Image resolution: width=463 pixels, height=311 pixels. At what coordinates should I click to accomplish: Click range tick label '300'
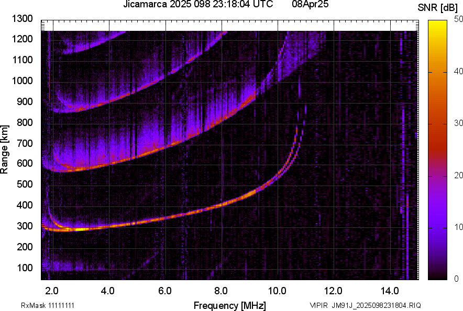pyautogui.click(x=25, y=226)
